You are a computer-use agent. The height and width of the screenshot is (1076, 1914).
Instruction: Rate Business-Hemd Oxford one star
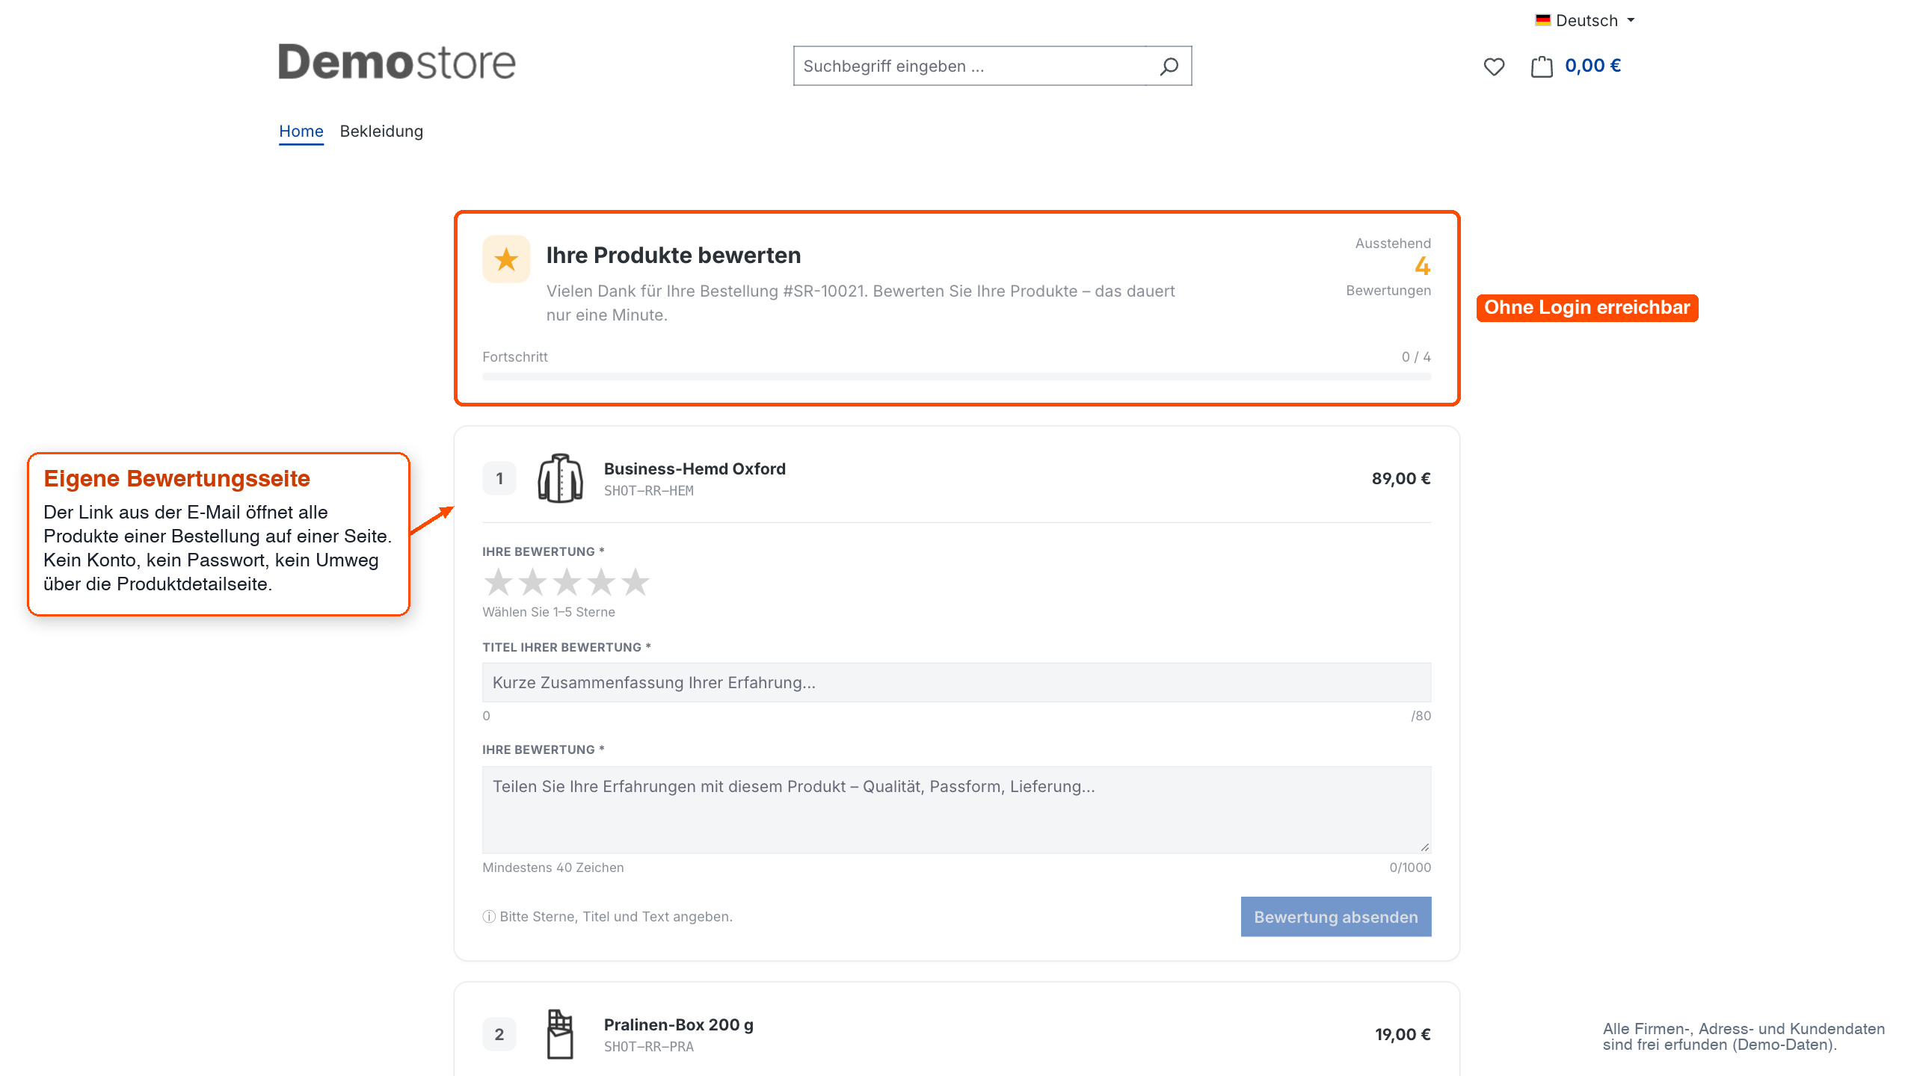point(498,582)
